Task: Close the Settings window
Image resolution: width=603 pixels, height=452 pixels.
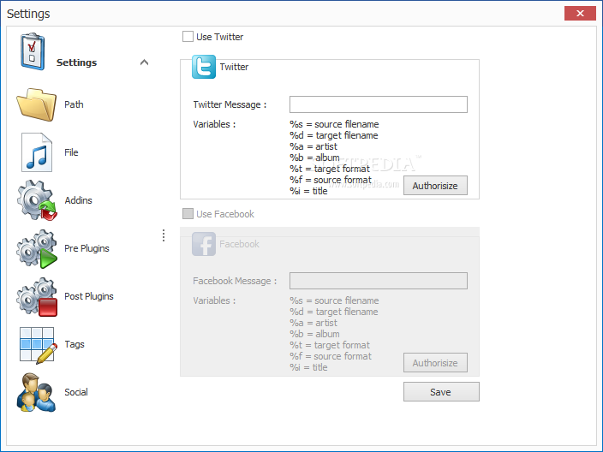Action: [x=580, y=14]
